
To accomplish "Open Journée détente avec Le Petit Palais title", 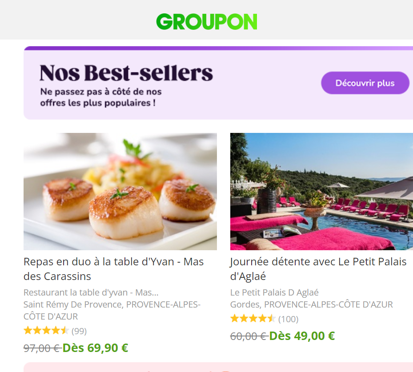I will 318,269.
